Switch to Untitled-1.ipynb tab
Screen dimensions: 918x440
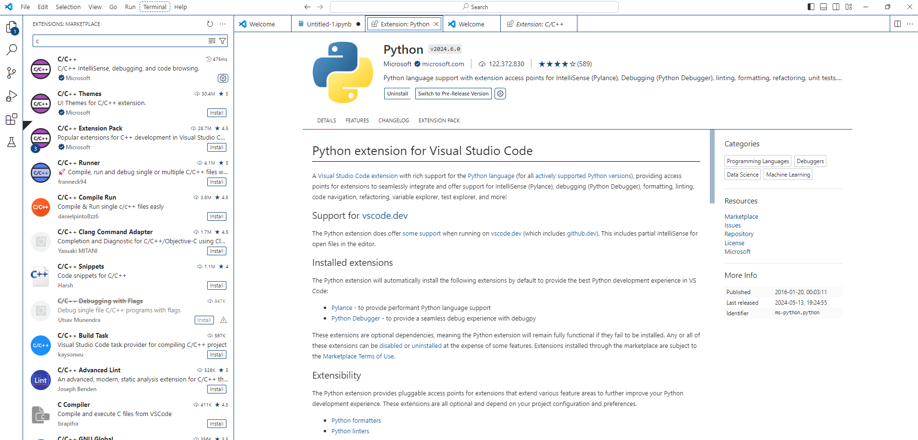[x=329, y=24]
